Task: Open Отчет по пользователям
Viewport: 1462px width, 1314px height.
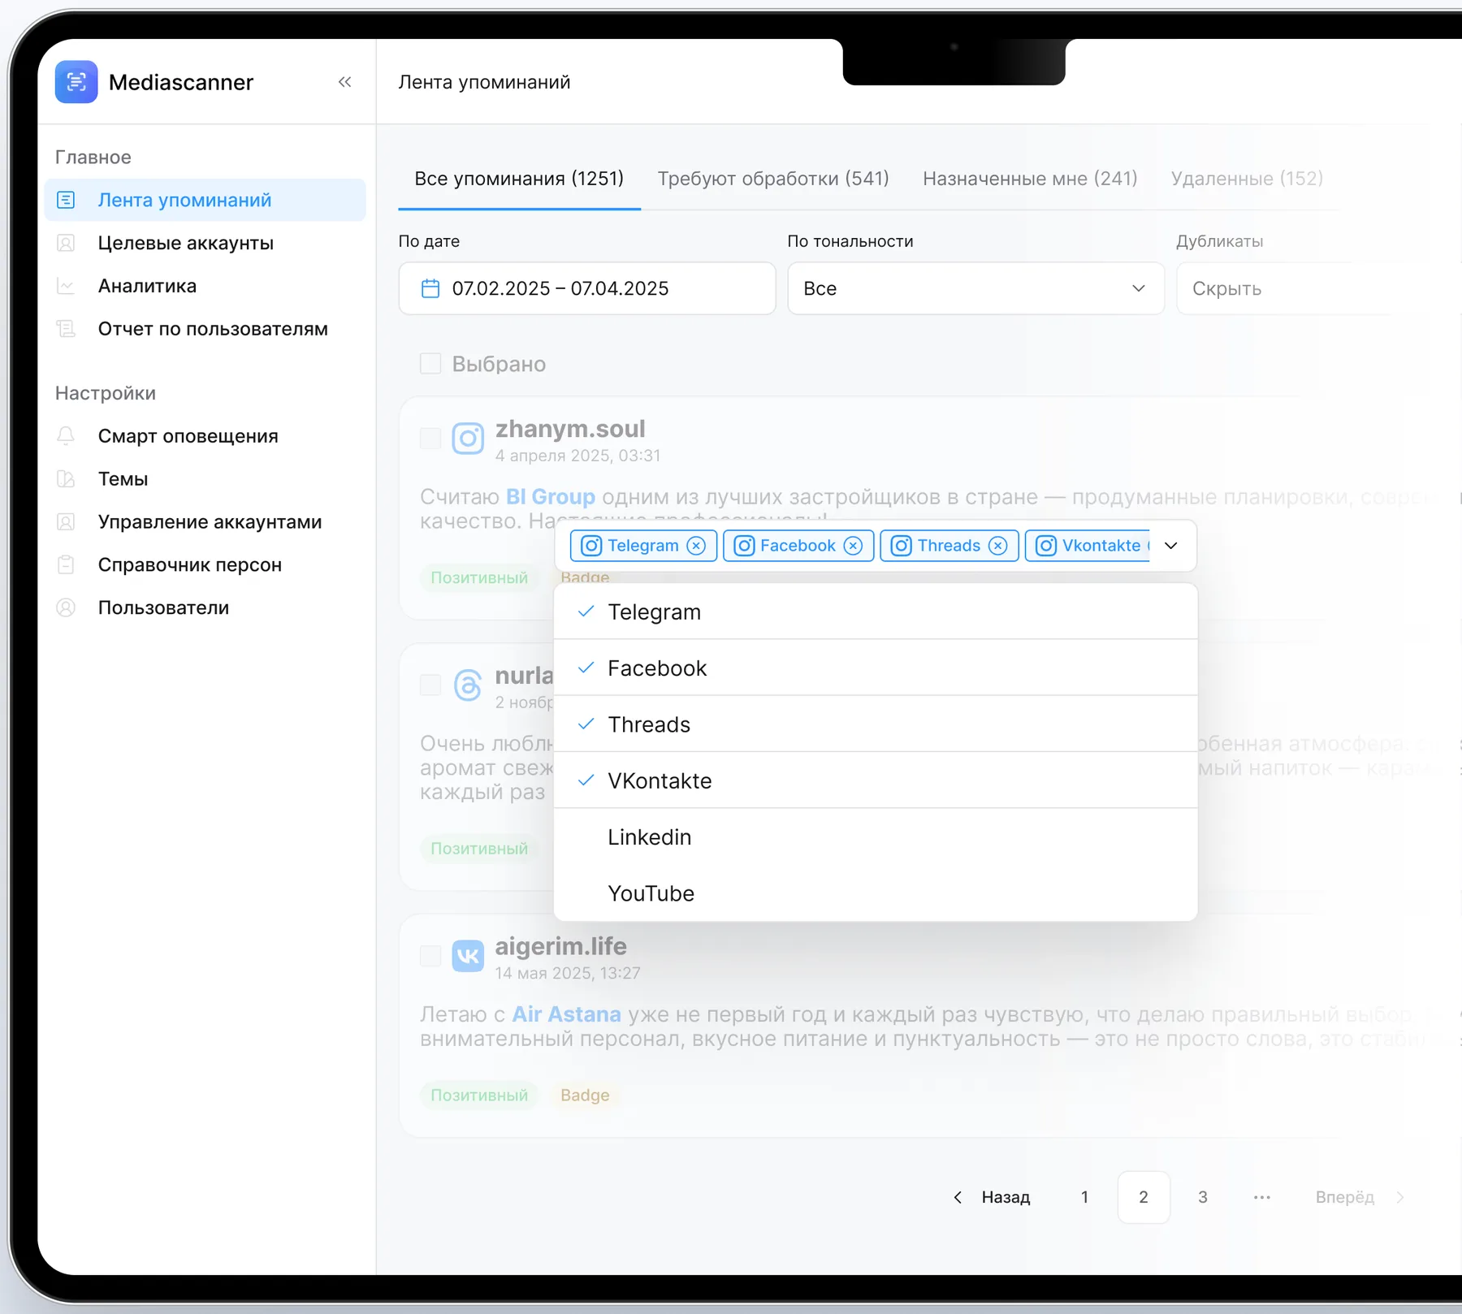Action: tap(205, 329)
